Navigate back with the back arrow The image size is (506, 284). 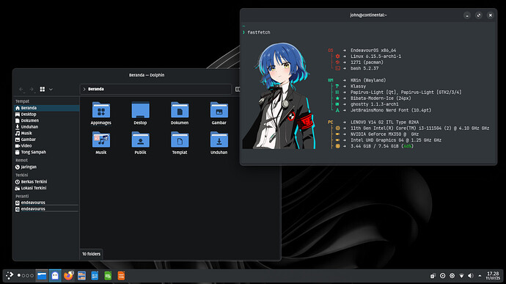click(x=21, y=90)
